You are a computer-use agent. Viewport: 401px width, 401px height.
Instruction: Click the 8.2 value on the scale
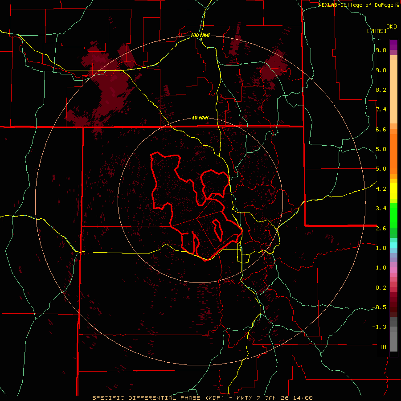pos(381,90)
